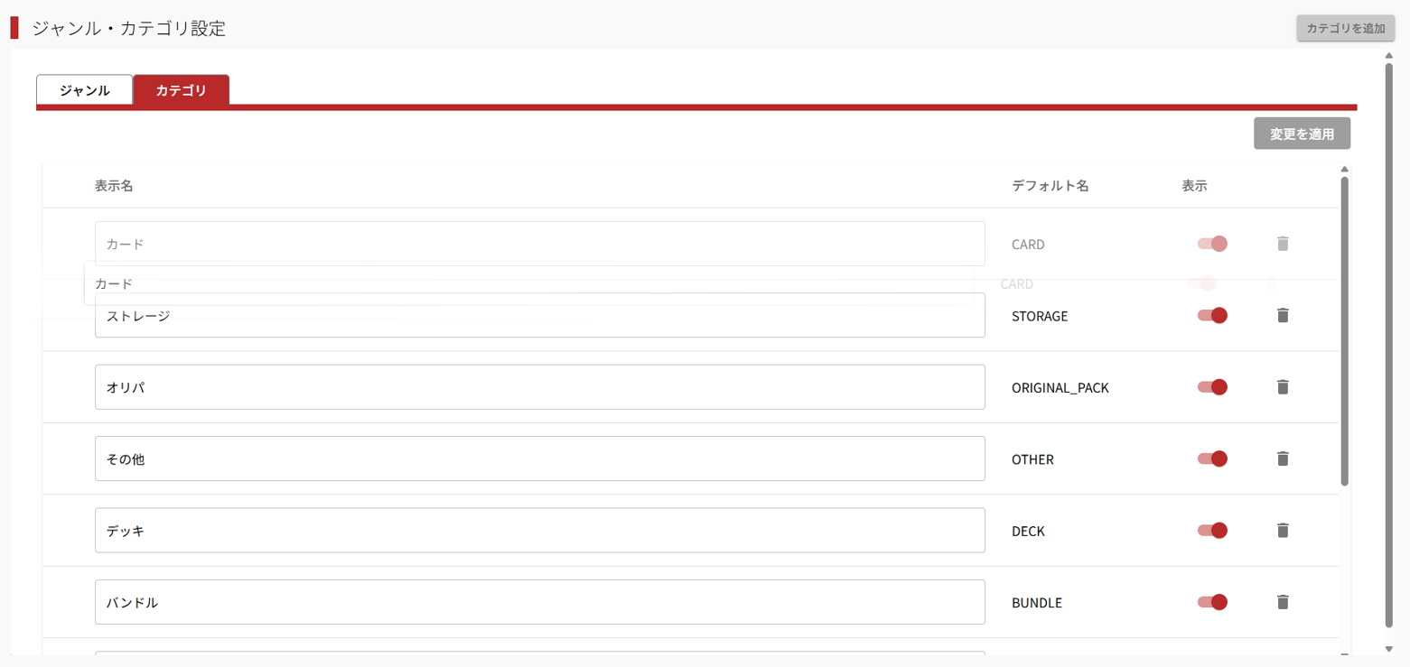Apply changes with 変更を適用 button
Image resolution: width=1410 pixels, height=667 pixels.
pos(1302,134)
